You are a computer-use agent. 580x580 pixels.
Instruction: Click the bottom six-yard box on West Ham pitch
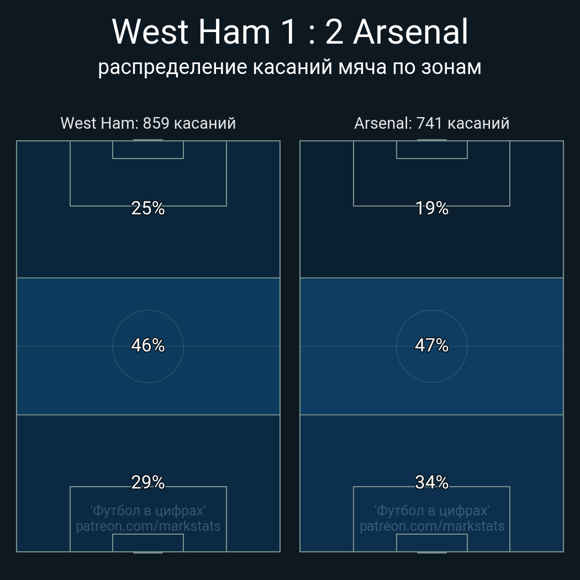[x=148, y=542]
